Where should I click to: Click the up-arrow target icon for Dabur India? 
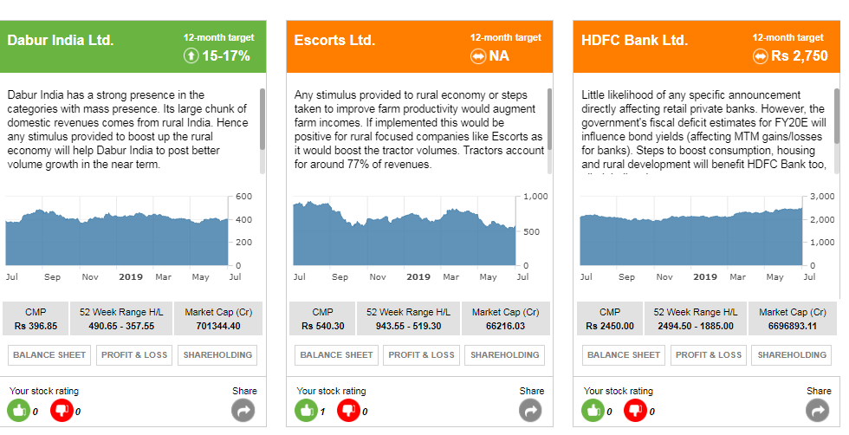tap(191, 55)
